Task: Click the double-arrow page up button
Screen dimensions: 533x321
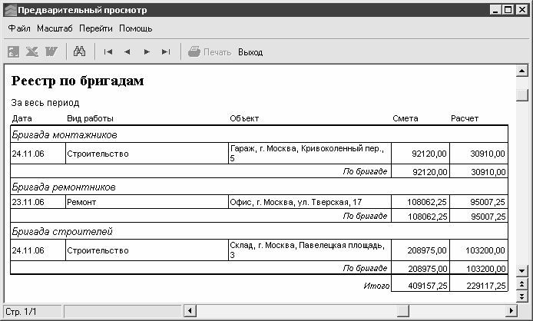Action: click(522, 284)
